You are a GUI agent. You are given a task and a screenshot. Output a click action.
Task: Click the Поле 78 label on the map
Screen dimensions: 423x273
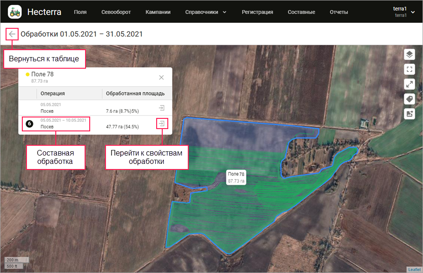(236, 177)
